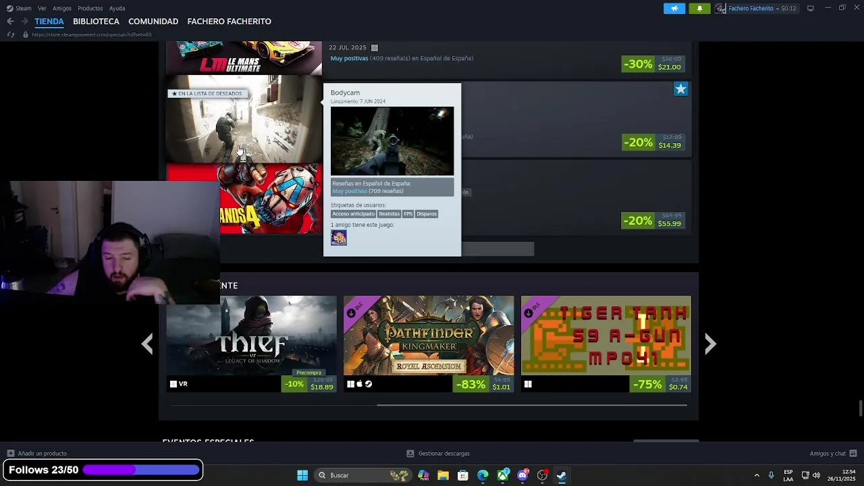The height and width of the screenshot is (486, 864).
Task: Open the Windows Start menu
Action: pos(302,475)
